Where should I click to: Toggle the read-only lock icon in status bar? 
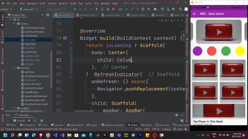pos(186,129)
